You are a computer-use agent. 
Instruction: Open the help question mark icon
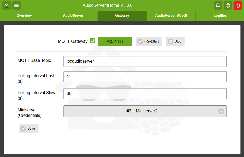point(228,5)
